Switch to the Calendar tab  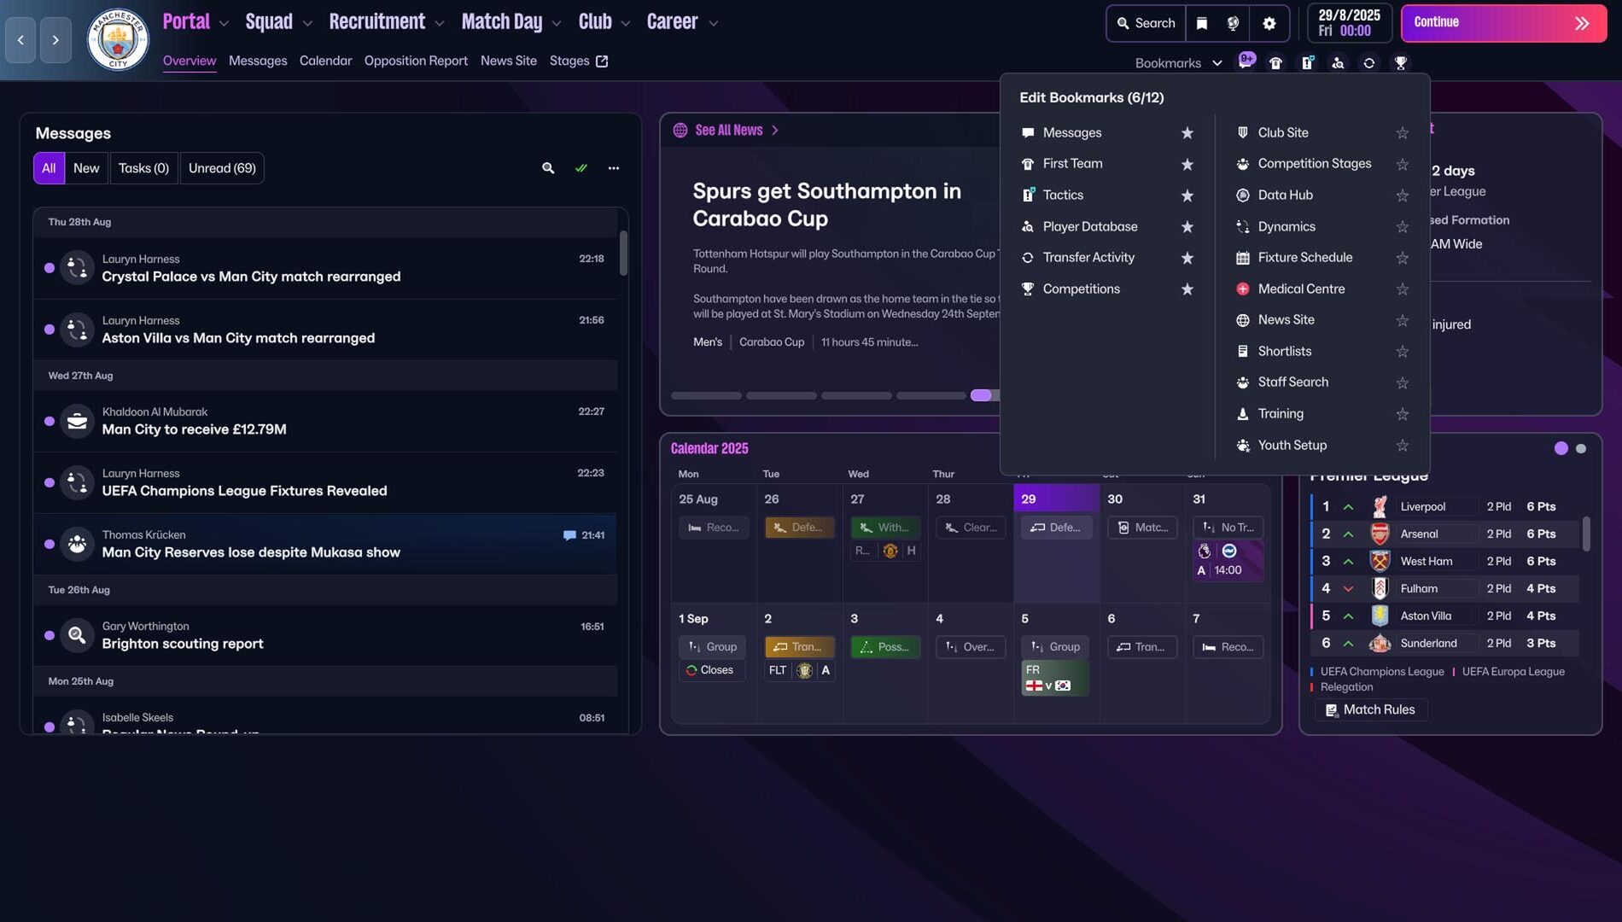(325, 61)
